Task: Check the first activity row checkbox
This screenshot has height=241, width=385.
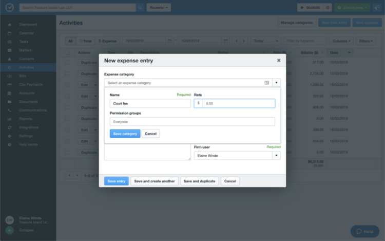Action: (67, 63)
